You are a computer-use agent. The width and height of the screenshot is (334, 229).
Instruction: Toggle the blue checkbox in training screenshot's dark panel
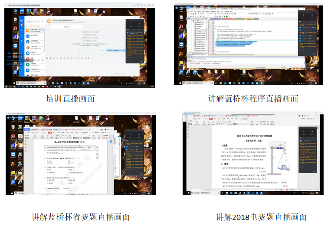128,32
